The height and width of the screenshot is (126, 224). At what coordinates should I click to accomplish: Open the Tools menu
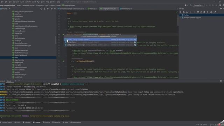pos(43,2)
